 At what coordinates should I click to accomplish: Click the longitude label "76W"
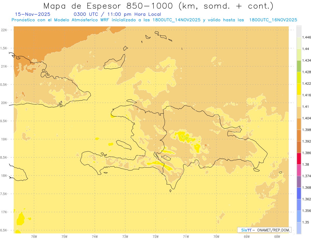[34, 237]
